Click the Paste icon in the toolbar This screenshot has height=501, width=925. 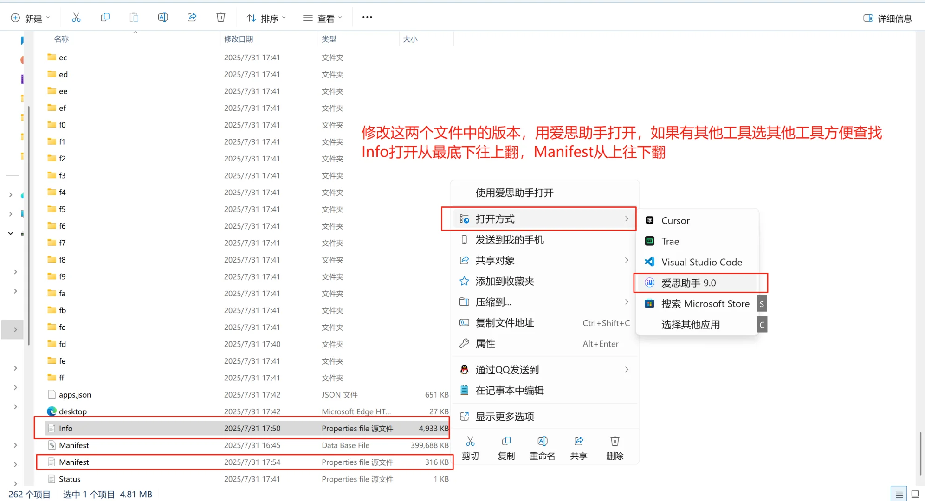coord(134,17)
